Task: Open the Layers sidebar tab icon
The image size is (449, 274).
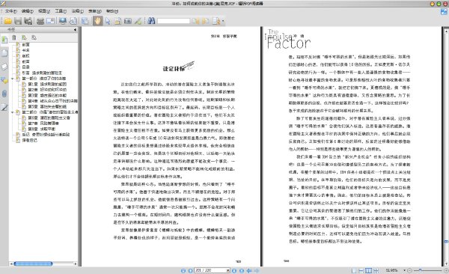Action: tap(4, 67)
